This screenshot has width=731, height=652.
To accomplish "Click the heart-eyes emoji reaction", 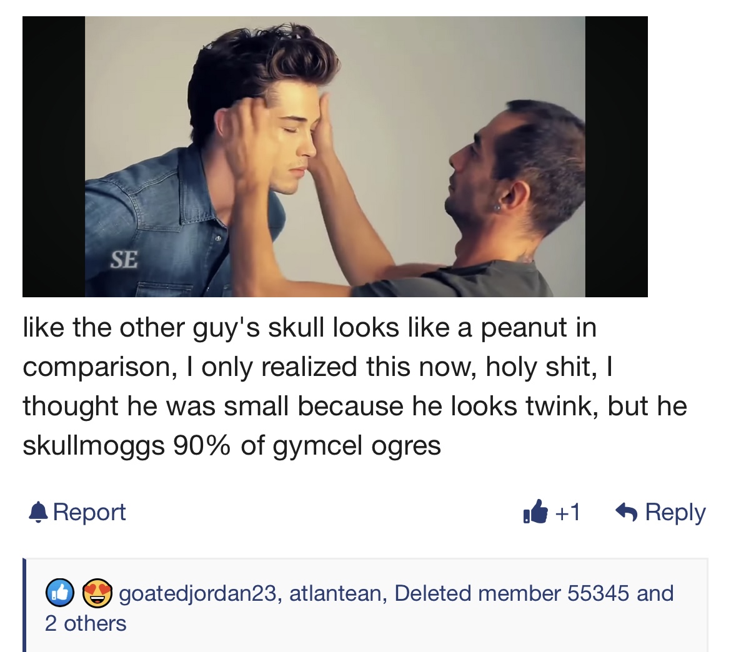I will point(97,593).
